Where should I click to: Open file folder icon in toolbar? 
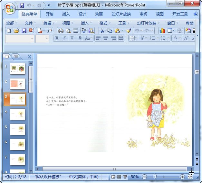16,31
